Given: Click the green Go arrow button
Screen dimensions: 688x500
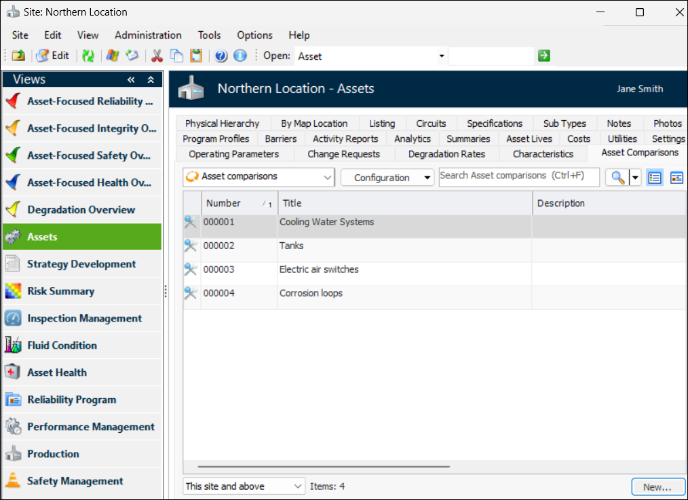Looking at the screenshot, I should point(543,56).
